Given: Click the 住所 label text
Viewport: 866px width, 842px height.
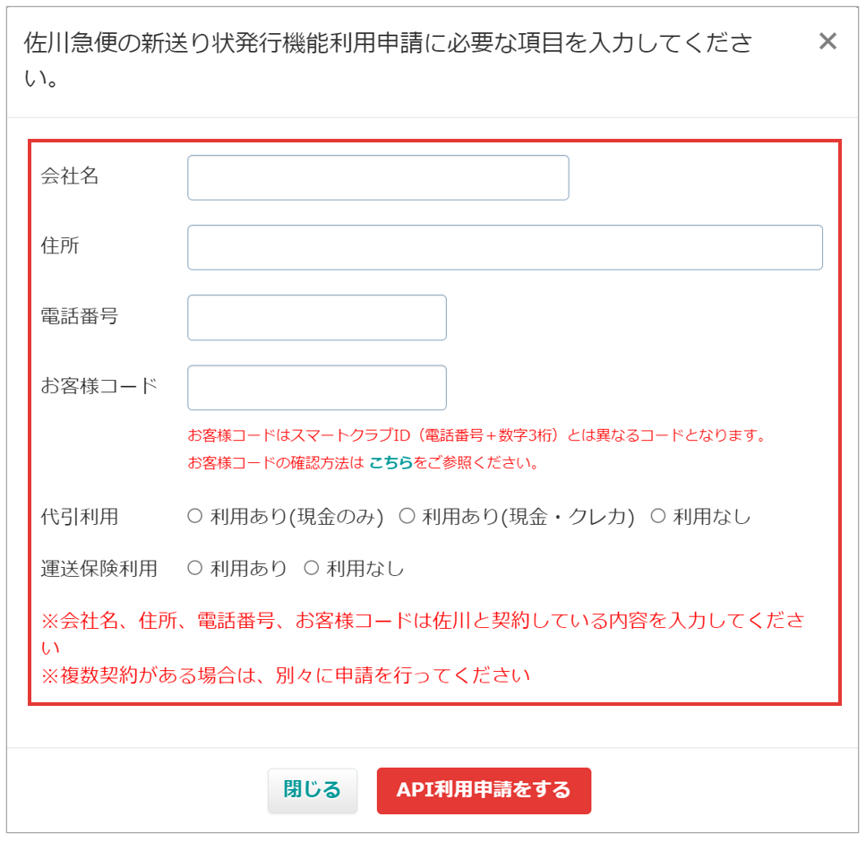Looking at the screenshot, I should [x=60, y=245].
